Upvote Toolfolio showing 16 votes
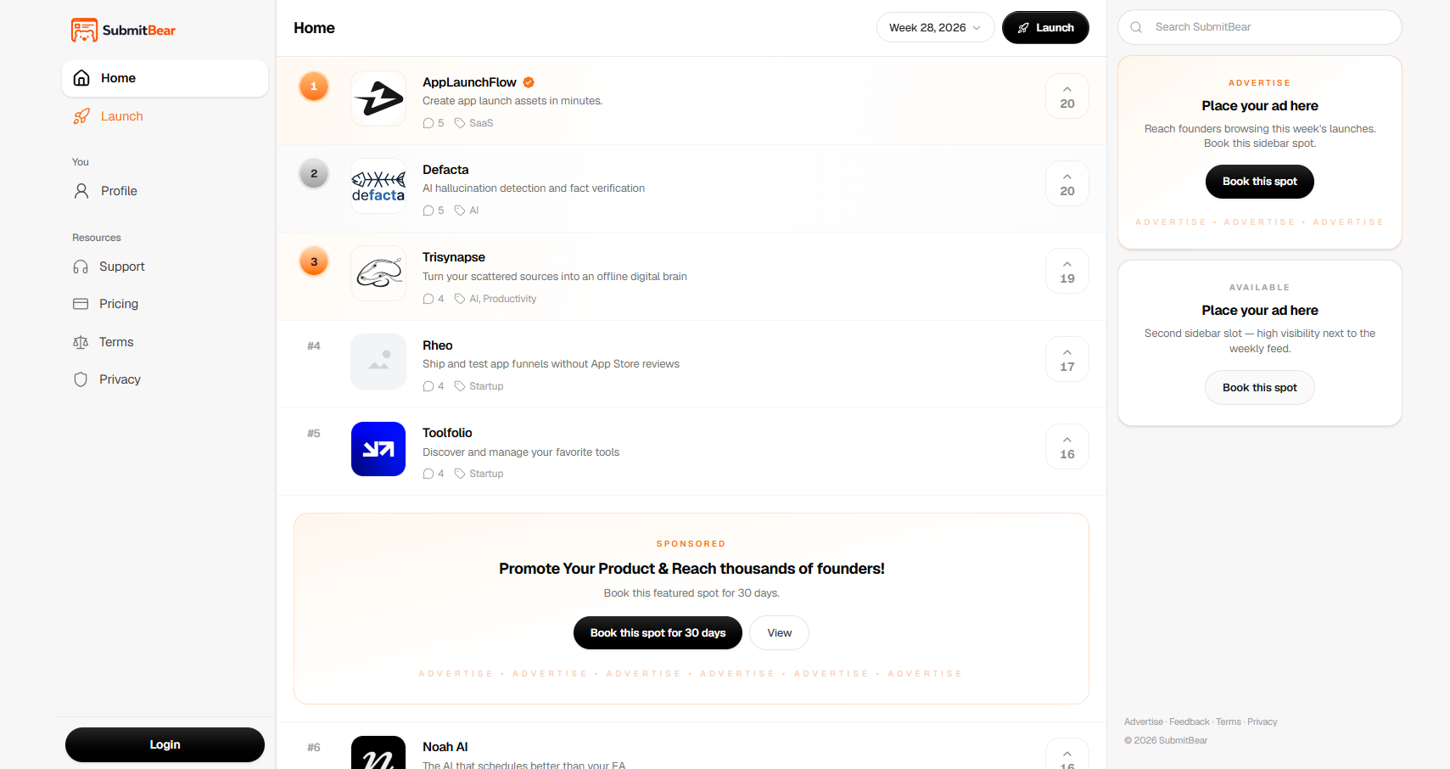The width and height of the screenshot is (1450, 769). pyautogui.click(x=1067, y=446)
